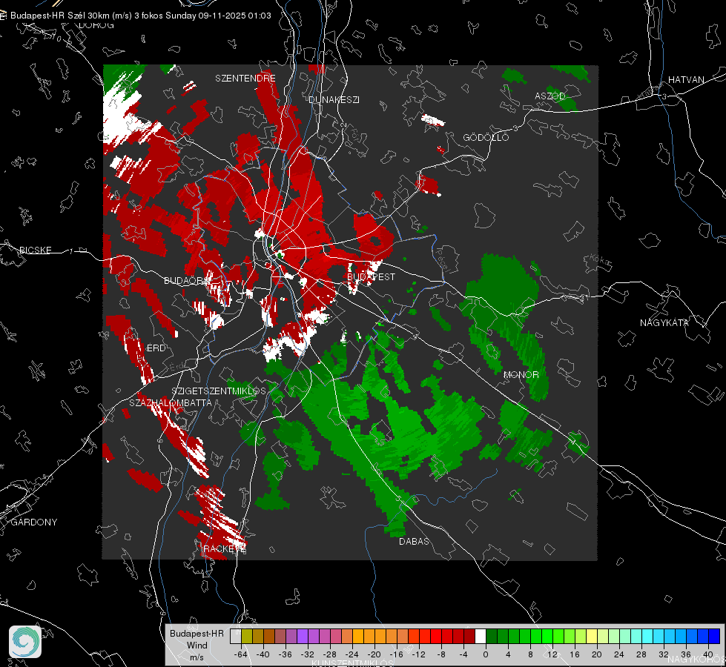This screenshot has width=726, height=667.
Task: Click the legend's Wind label
Action: coord(197,646)
